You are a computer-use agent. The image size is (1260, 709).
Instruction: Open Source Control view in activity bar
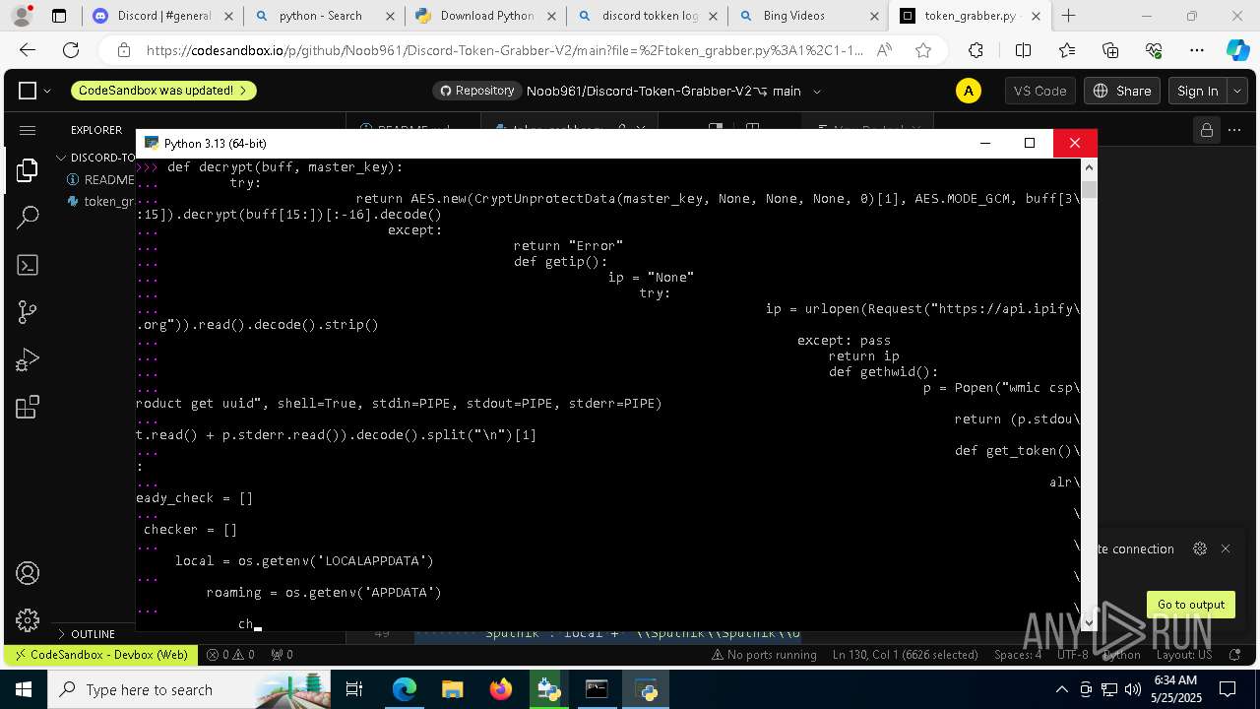(28, 312)
